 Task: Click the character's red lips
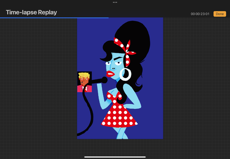[x=110, y=74]
